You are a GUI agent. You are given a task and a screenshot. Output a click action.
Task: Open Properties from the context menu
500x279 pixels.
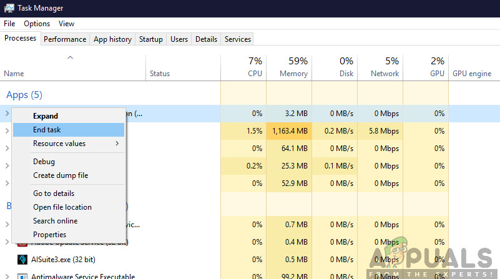[69, 234]
